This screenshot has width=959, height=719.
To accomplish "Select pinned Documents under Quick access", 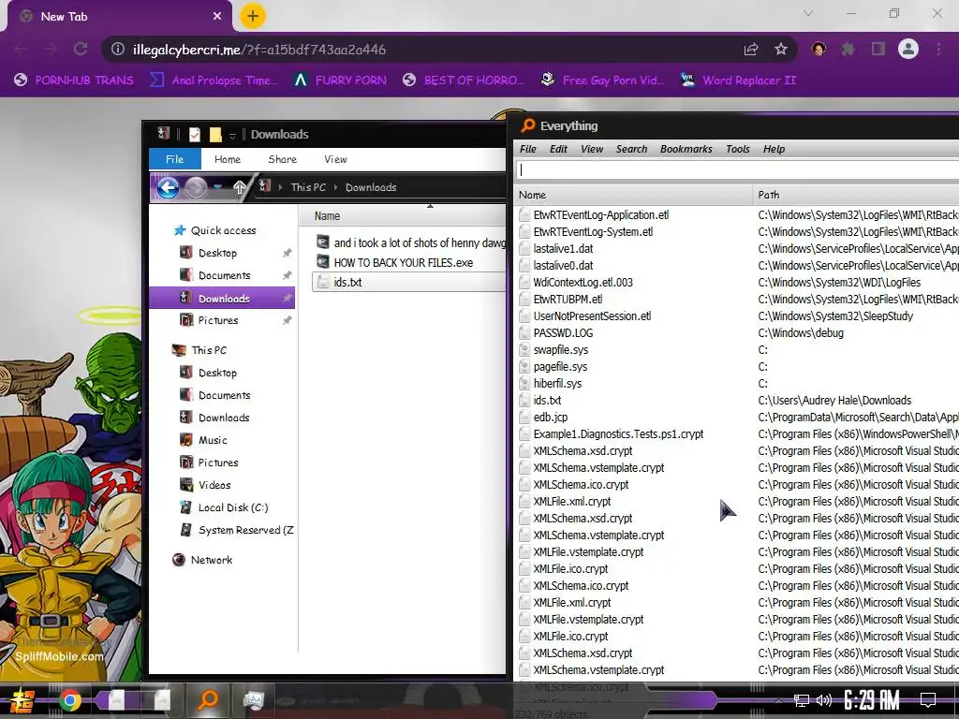I will [224, 276].
